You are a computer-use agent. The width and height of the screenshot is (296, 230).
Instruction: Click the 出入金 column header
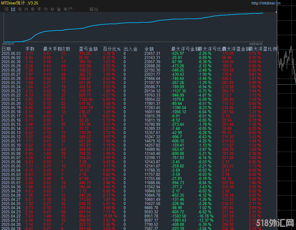pos(130,49)
